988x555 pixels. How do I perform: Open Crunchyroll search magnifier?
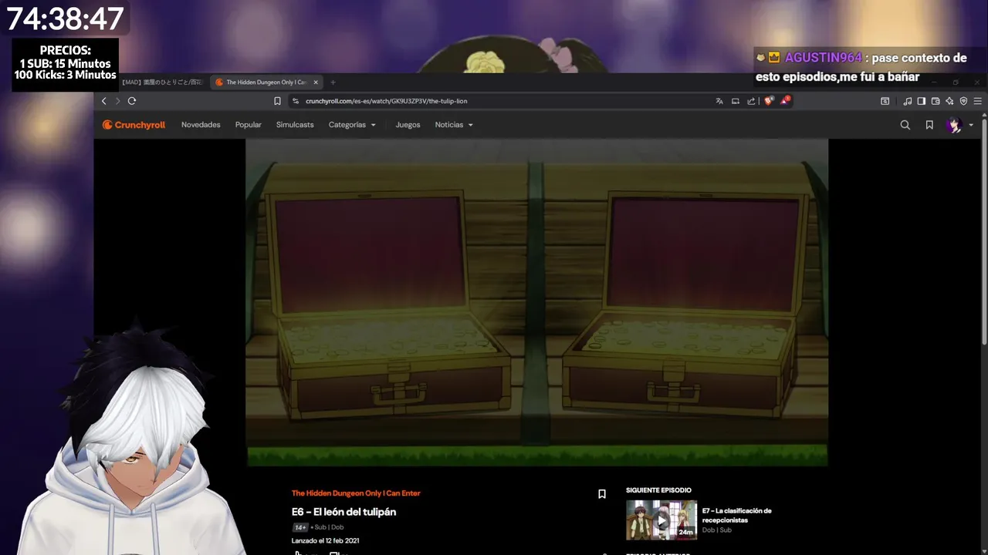(x=905, y=125)
